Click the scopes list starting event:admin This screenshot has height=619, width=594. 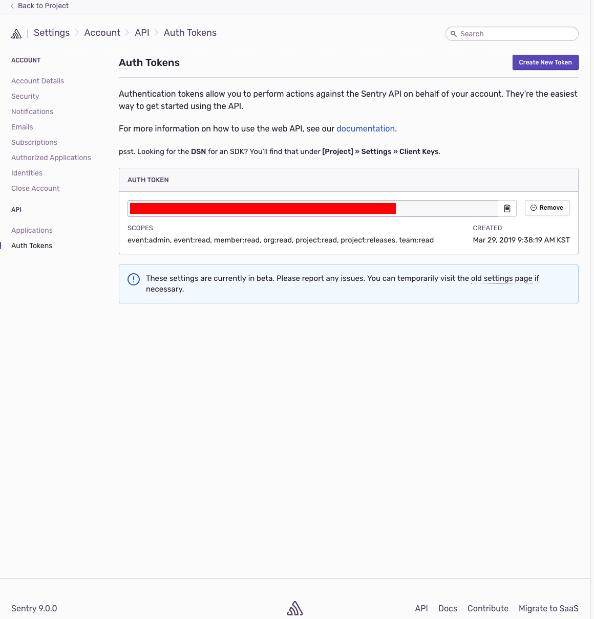point(281,240)
